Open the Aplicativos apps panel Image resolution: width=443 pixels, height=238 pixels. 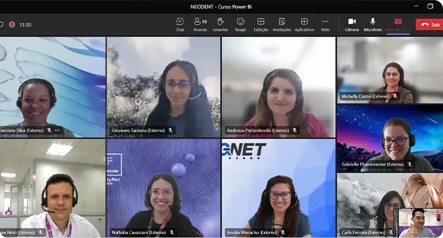304,25
